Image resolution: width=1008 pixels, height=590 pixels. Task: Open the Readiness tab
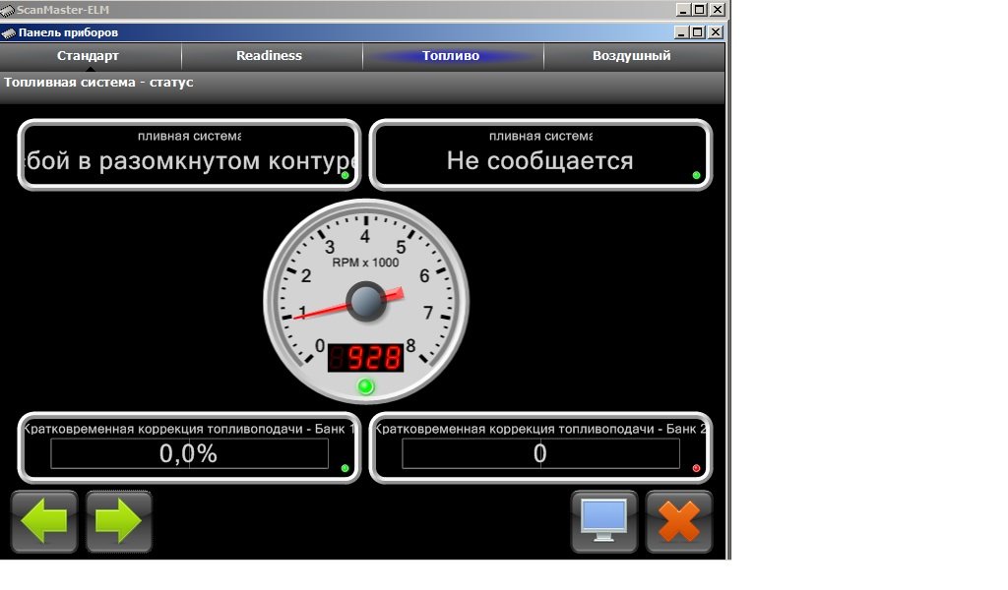click(269, 56)
